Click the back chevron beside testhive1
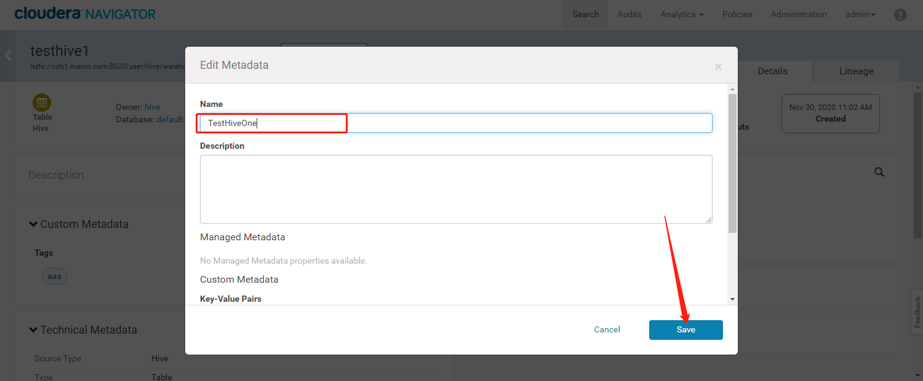This screenshot has width=923, height=381. tap(8, 55)
